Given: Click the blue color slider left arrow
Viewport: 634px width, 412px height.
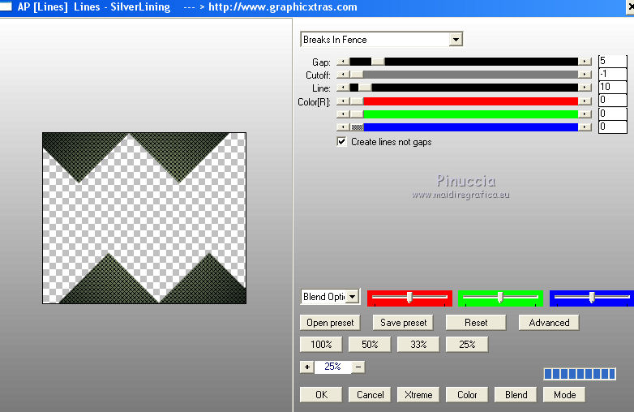Looking at the screenshot, I should point(343,127).
